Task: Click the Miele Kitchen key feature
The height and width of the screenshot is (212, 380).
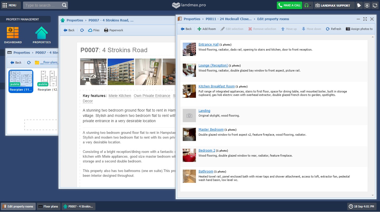Action: click(120, 96)
